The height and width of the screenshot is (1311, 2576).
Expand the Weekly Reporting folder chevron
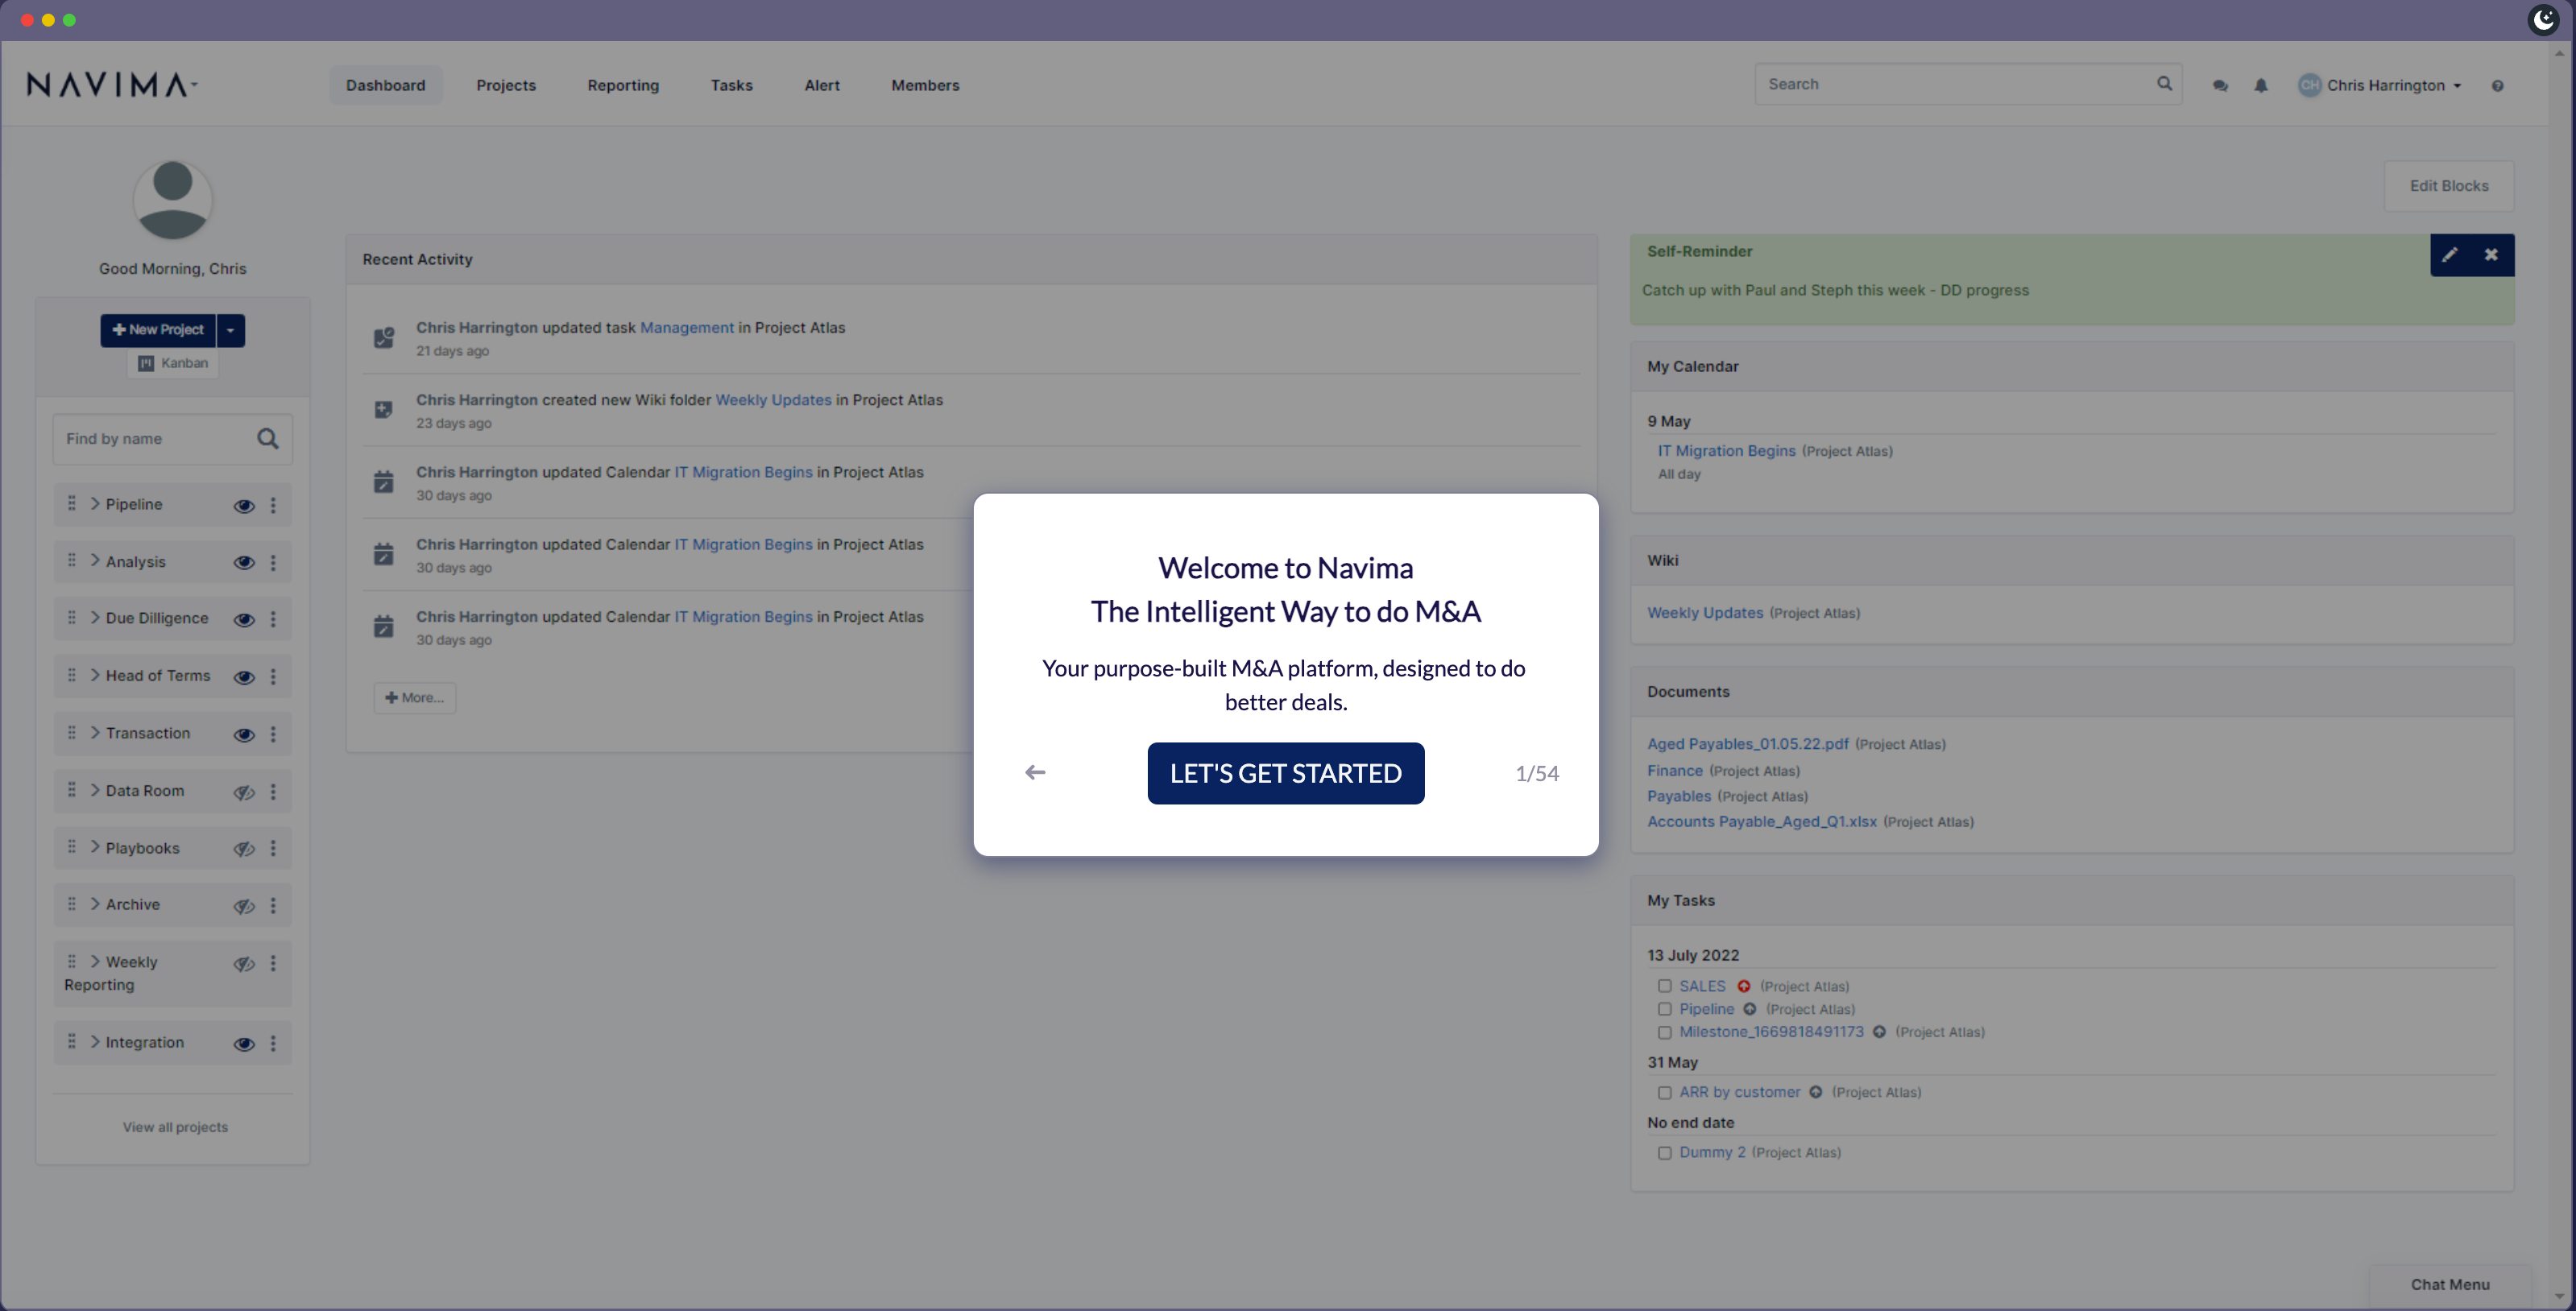pyautogui.click(x=95, y=961)
